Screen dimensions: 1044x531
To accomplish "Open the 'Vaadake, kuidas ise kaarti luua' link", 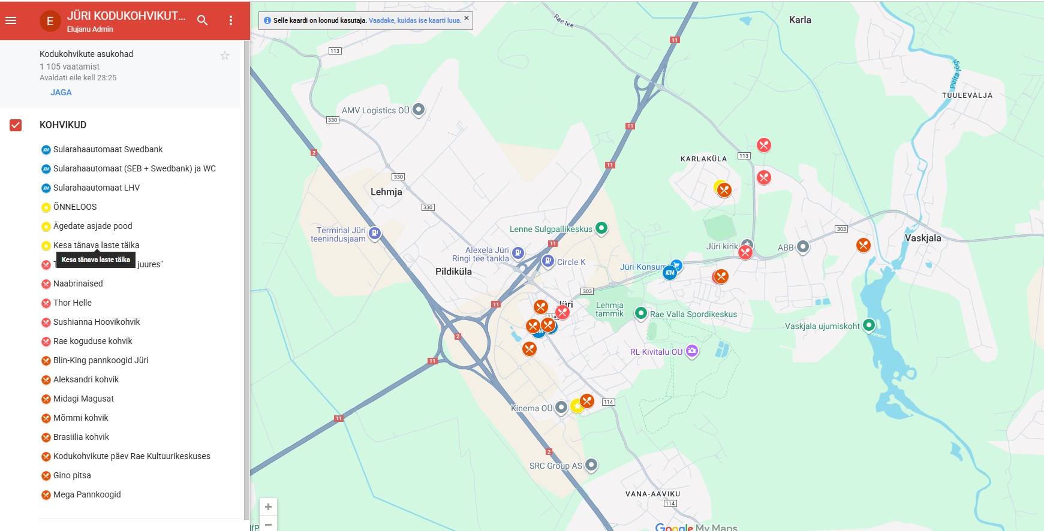I will point(415,20).
